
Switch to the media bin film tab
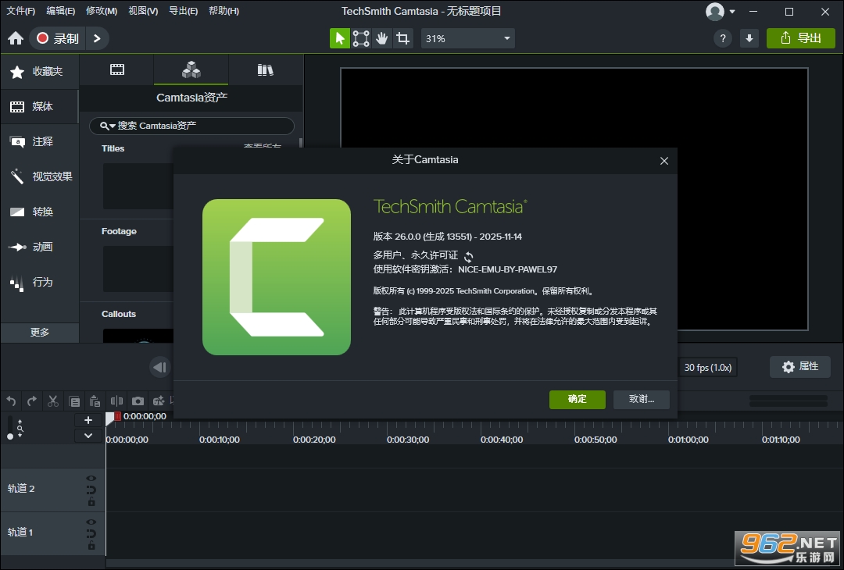coord(116,69)
